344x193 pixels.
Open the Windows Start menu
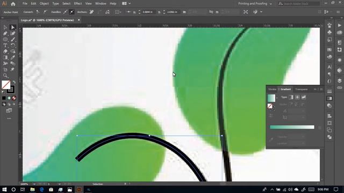click(x=4, y=189)
